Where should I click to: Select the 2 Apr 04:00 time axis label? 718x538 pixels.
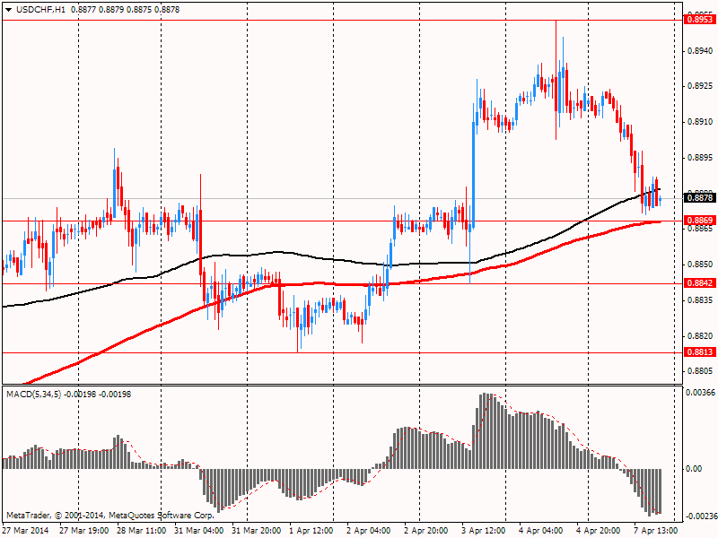pos(369,530)
